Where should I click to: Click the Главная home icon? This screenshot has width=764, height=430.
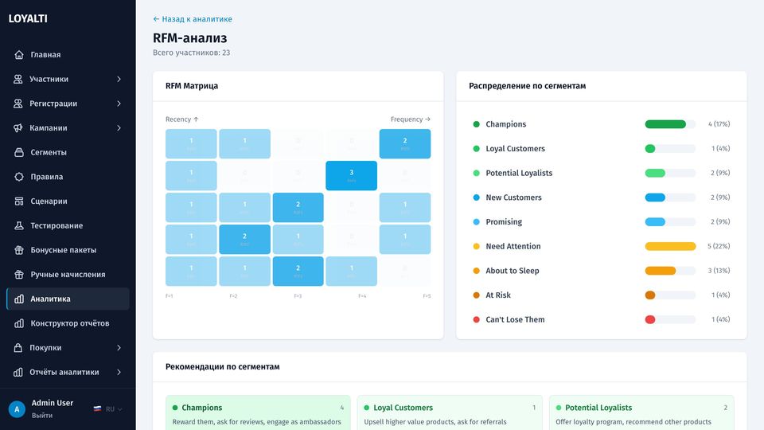[x=19, y=55]
